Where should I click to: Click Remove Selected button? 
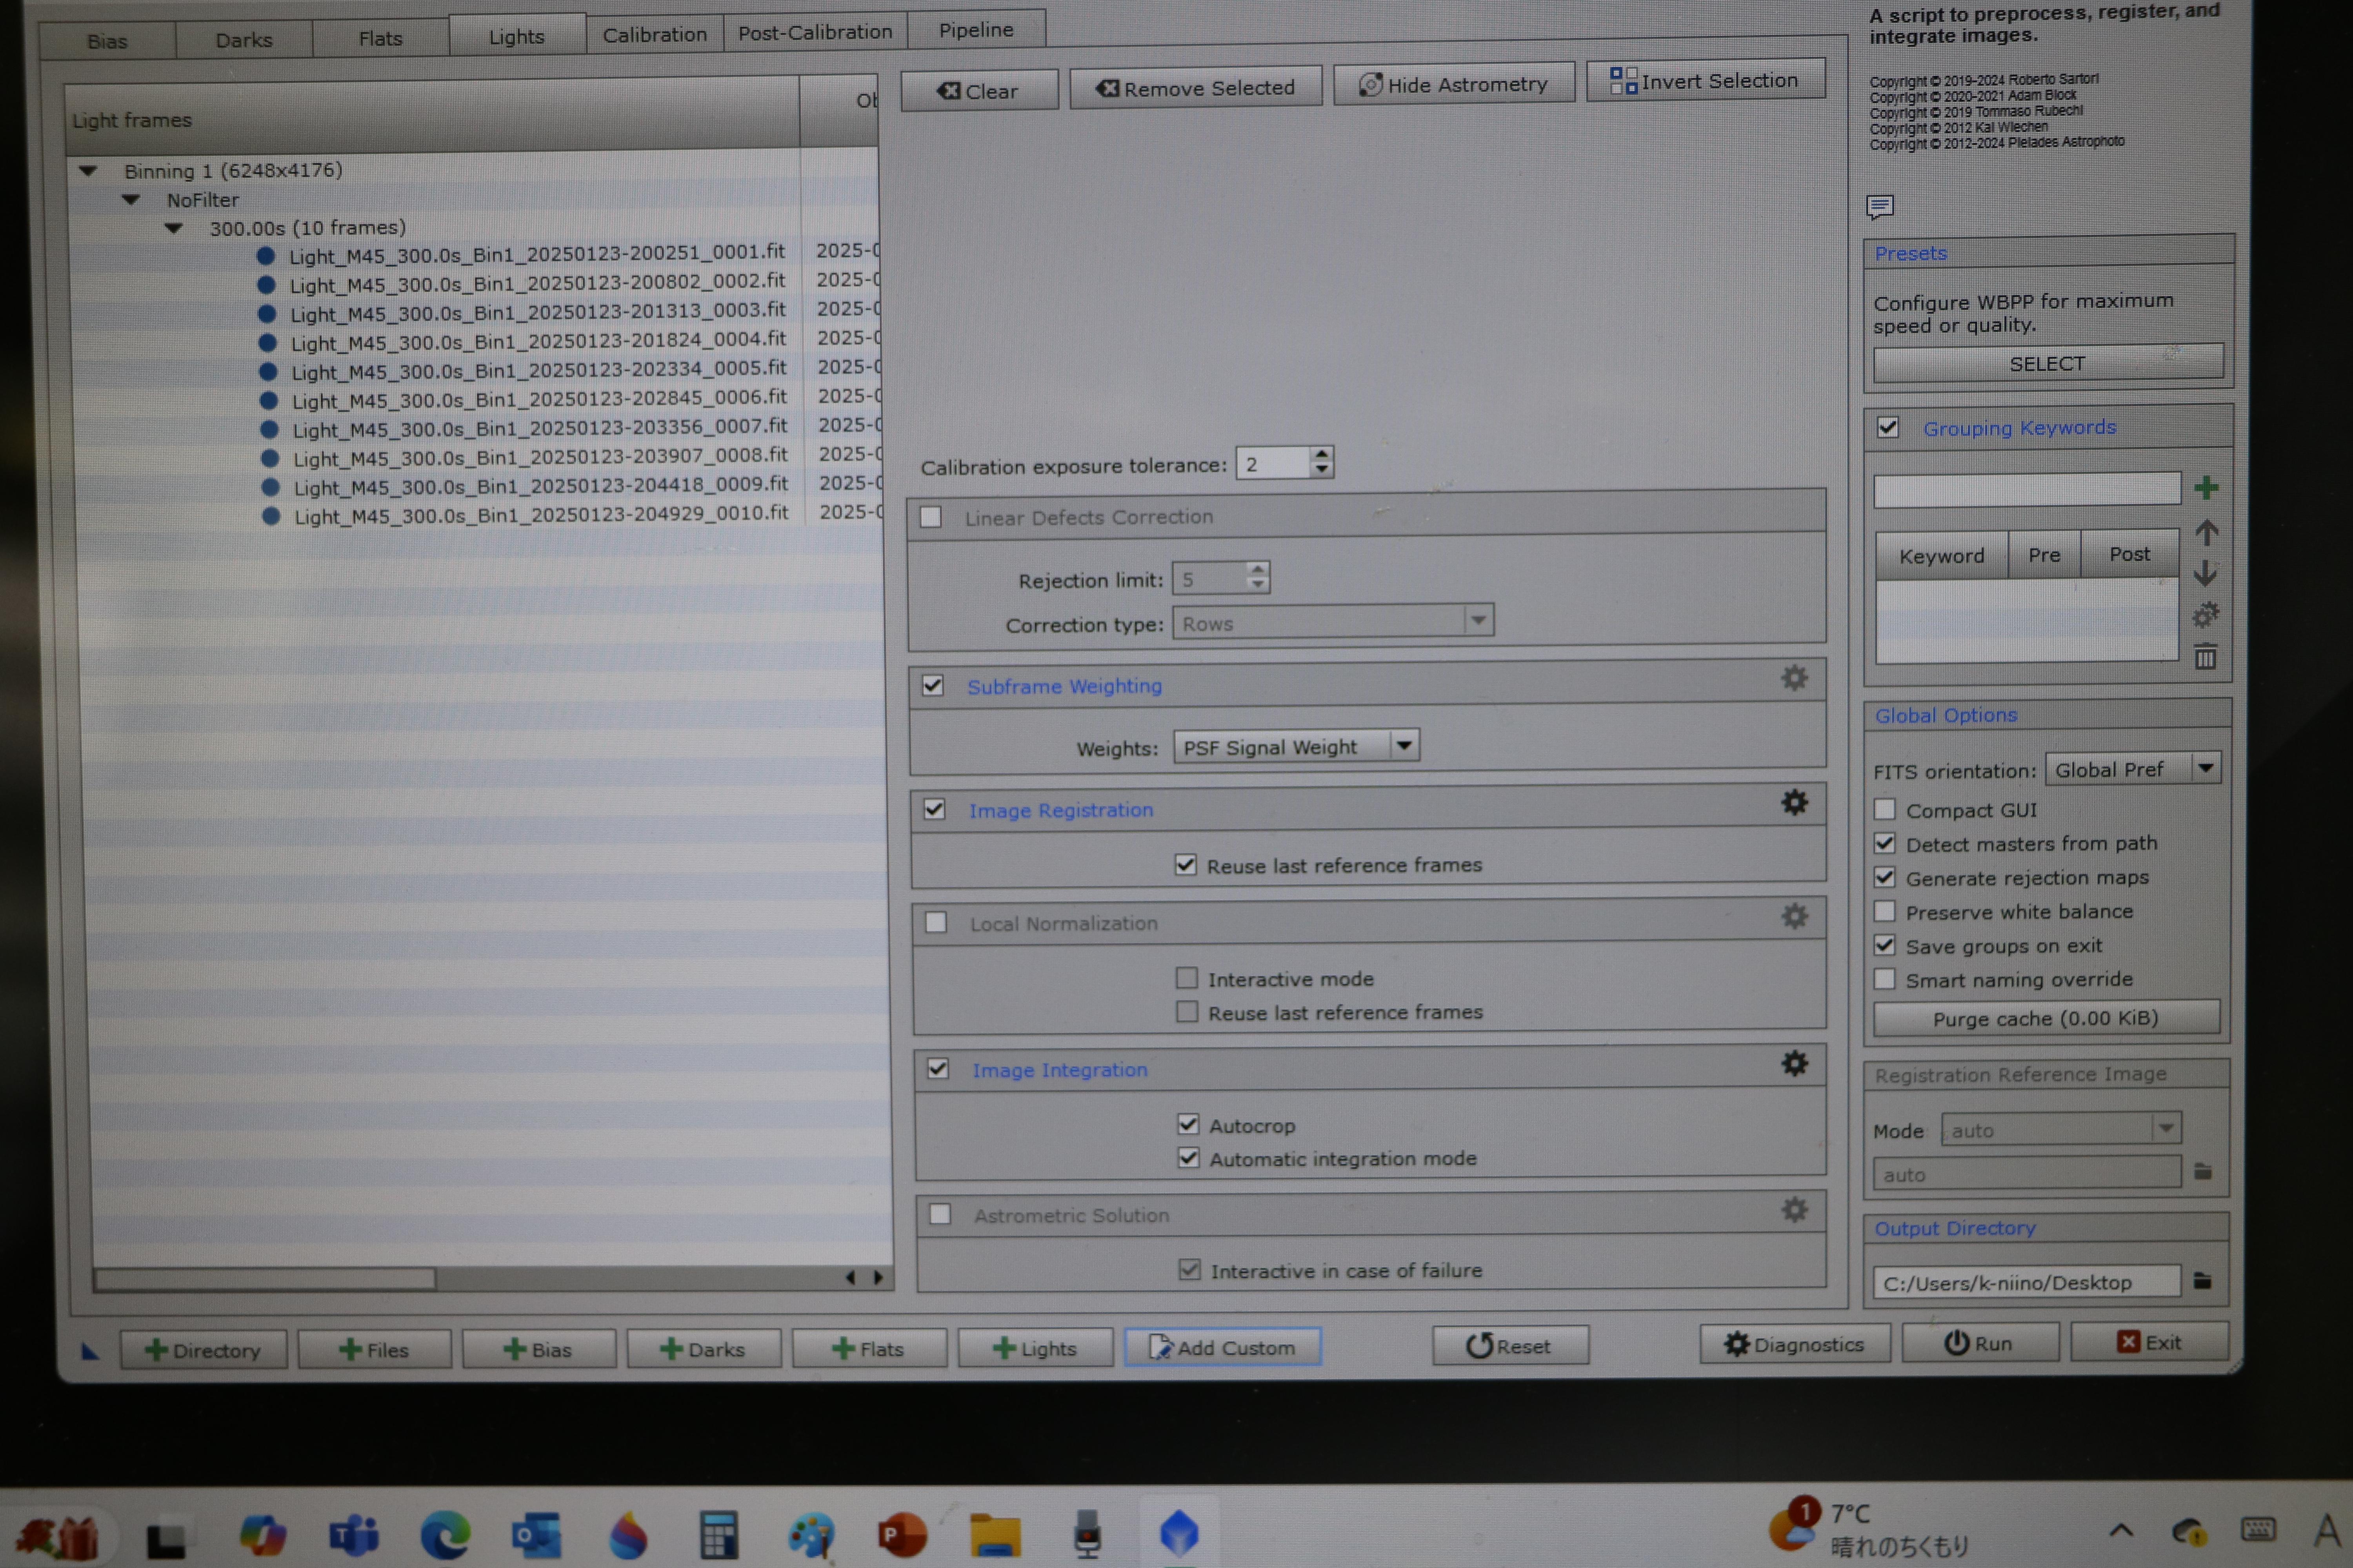point(1195,88)
